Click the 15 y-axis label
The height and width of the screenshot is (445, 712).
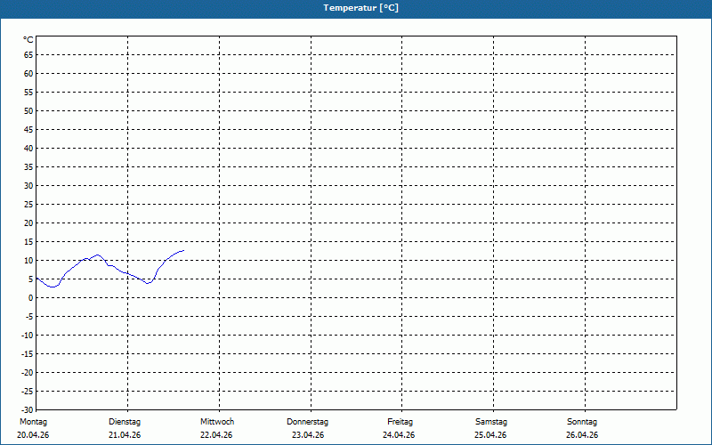click(x=28, y=242)
